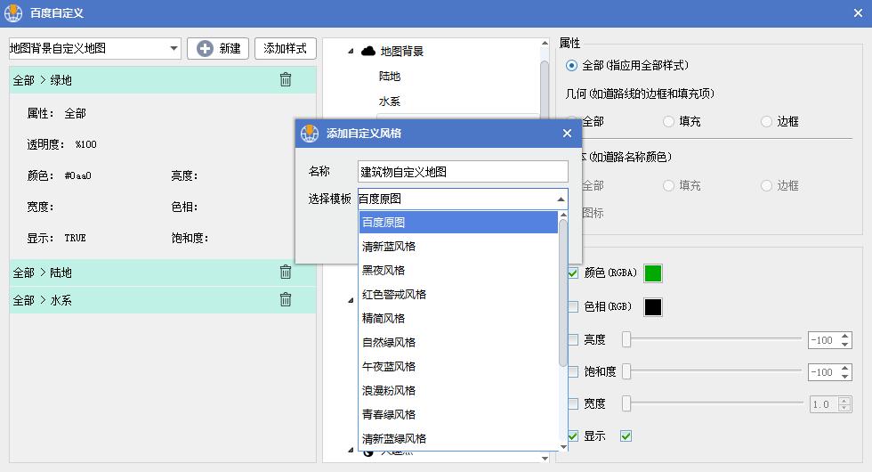Viewport: 872px width, 472px height.
Task: Select the disabled 填充 radio under 道路名称颜色
Action: 668,185
